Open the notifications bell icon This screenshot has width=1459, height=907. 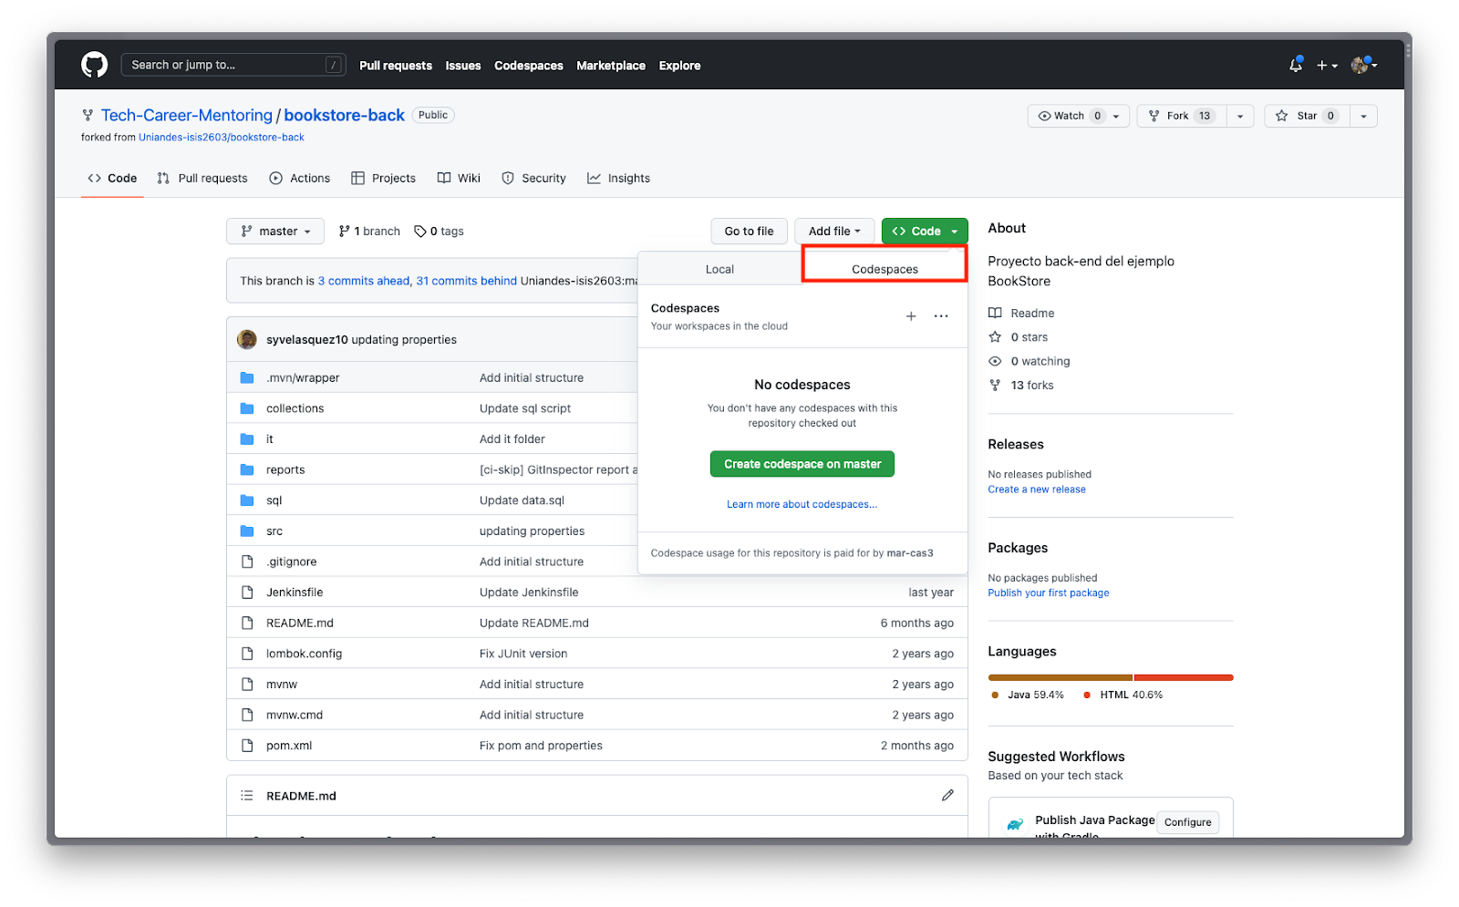coord(1296,65)
